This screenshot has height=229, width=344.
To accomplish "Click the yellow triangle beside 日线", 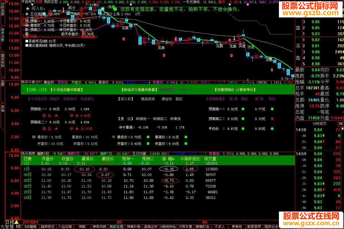I will [x=16, y=222].
